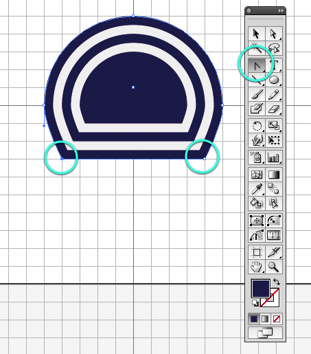Select the Eraser tool
Screen dimensions: 311x354
coord(274,109)
